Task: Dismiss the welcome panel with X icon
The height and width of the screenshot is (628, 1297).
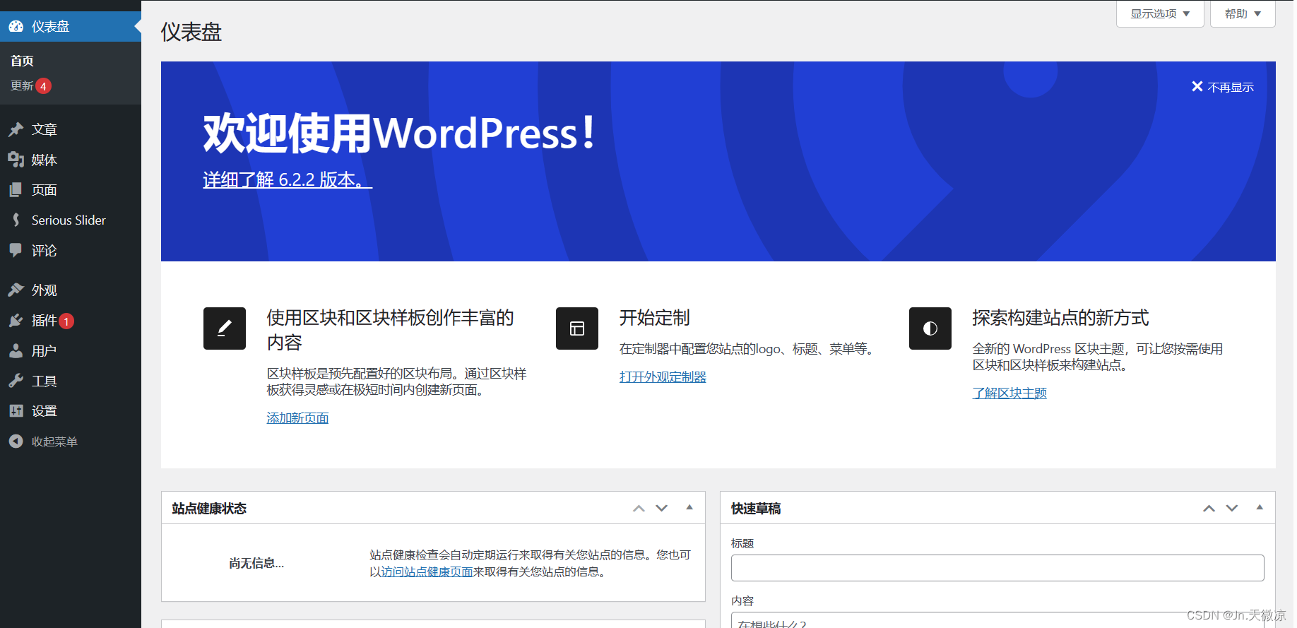Action: (1197, 87)
